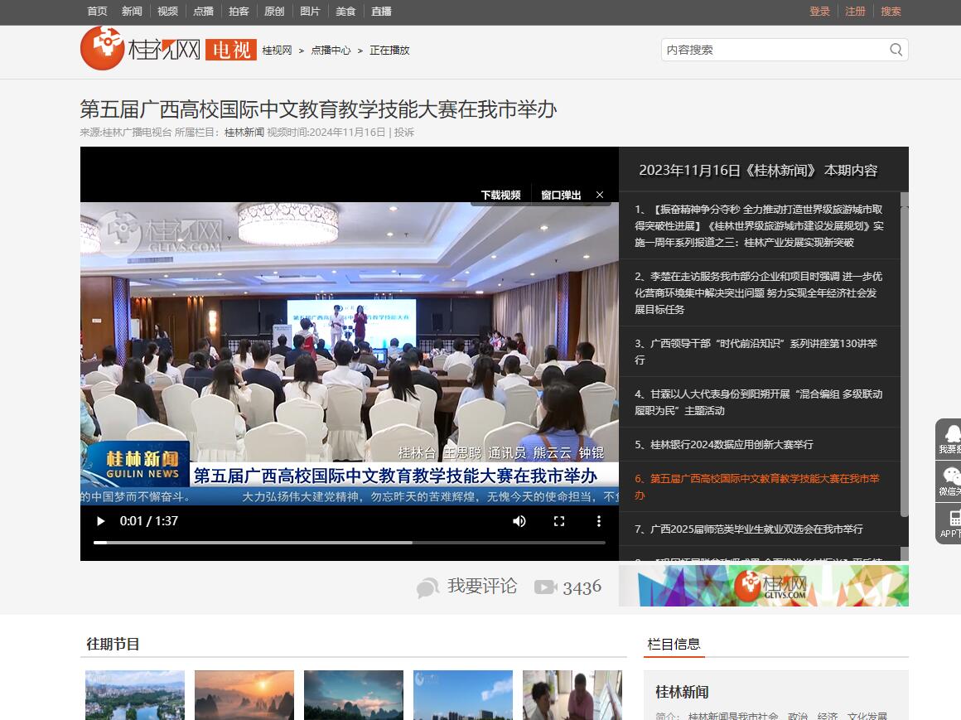The height and width of the screenshot is (720, 961).
Task: Open the 新闻 menu item
Action: (132, 12)
